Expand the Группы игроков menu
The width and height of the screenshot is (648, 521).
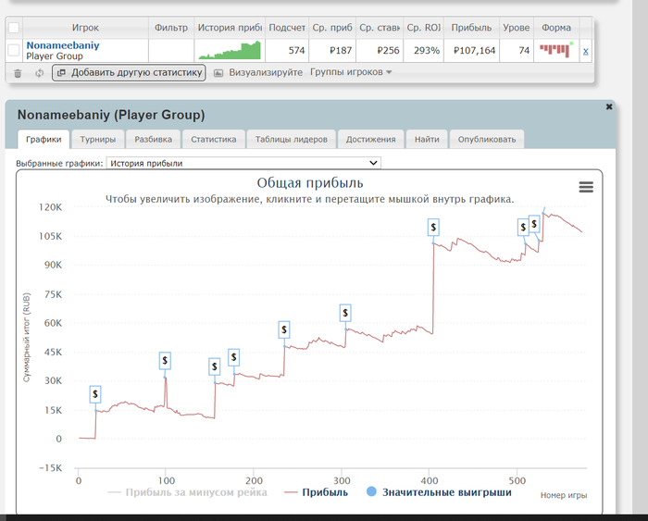[351, 72]
